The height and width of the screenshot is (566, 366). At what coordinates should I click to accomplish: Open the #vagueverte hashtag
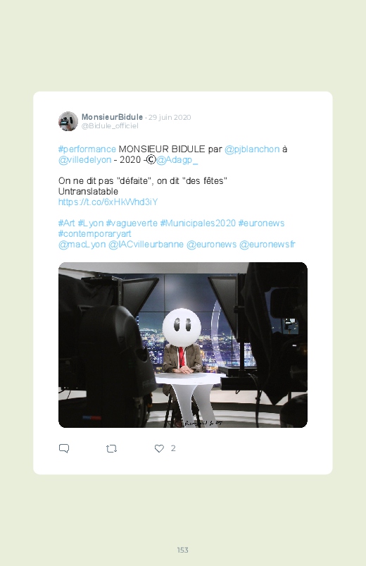(132, 223)
